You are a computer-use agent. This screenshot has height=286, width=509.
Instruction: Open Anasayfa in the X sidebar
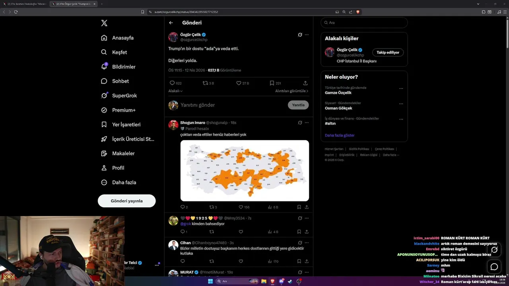point(117,38)
